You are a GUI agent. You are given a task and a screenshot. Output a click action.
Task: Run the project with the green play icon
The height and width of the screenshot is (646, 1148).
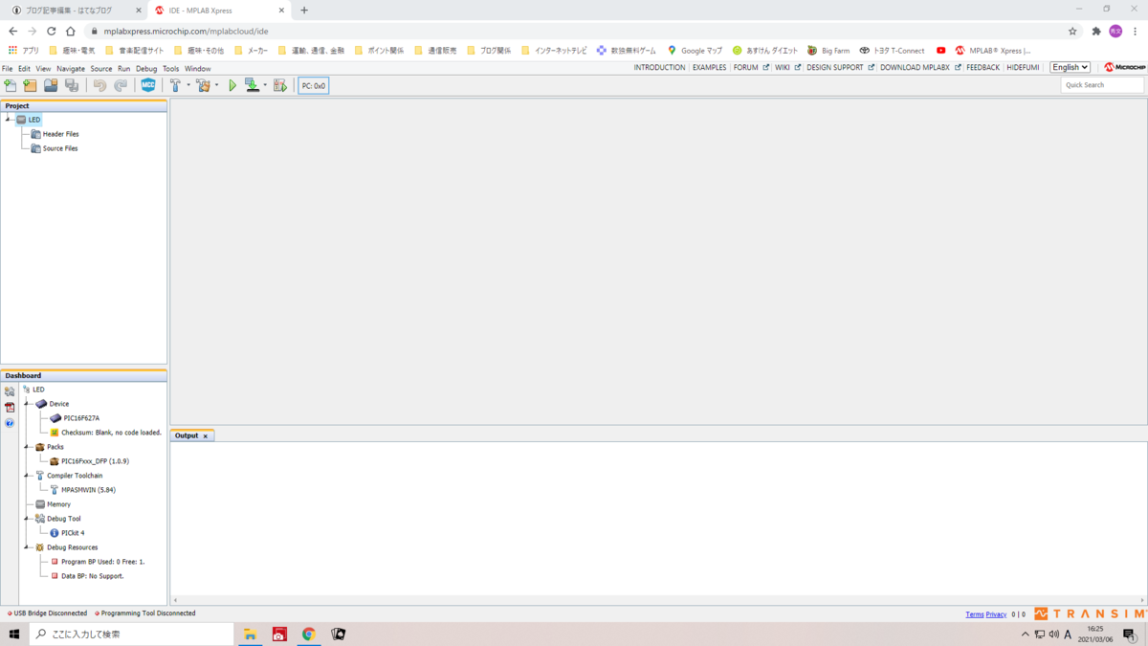click(x=232, y=85)
